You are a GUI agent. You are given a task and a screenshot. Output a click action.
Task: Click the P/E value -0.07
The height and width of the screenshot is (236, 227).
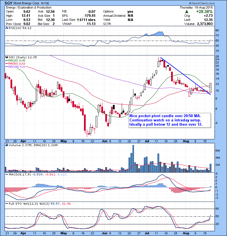point(91,12)
